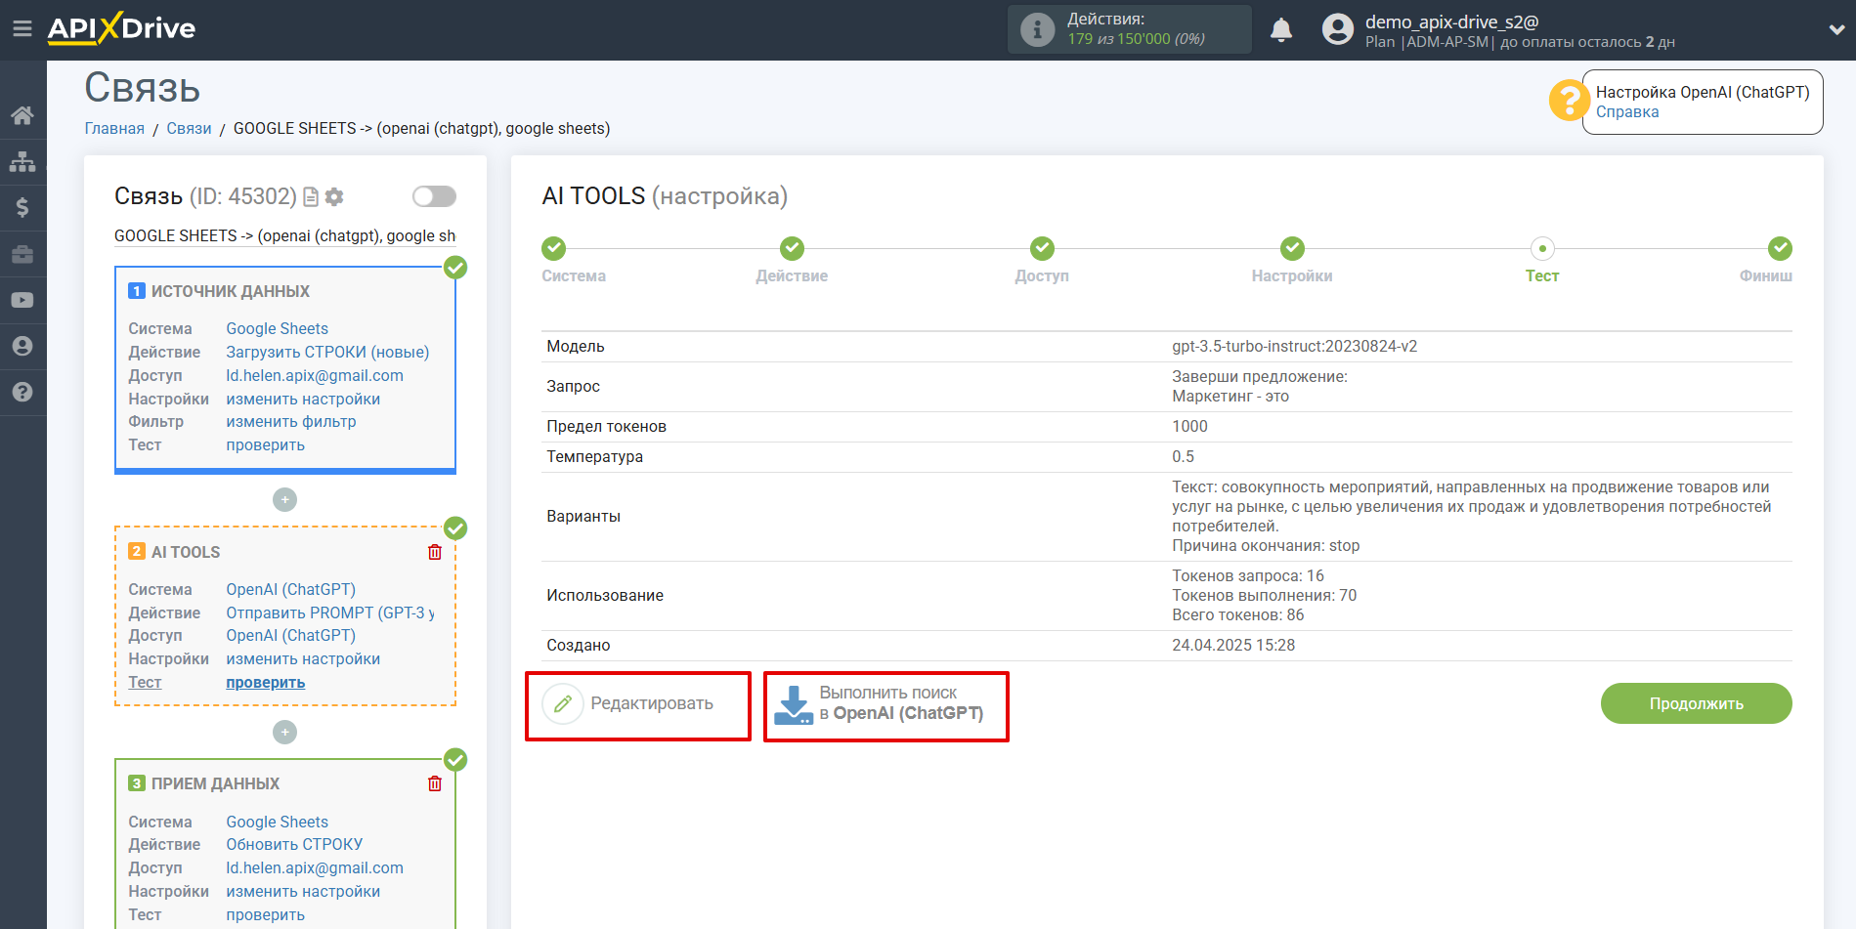Select the Тест step
Viewport: 1856px width, 929px height.
pyautogui.click(x=1542, y=261)
